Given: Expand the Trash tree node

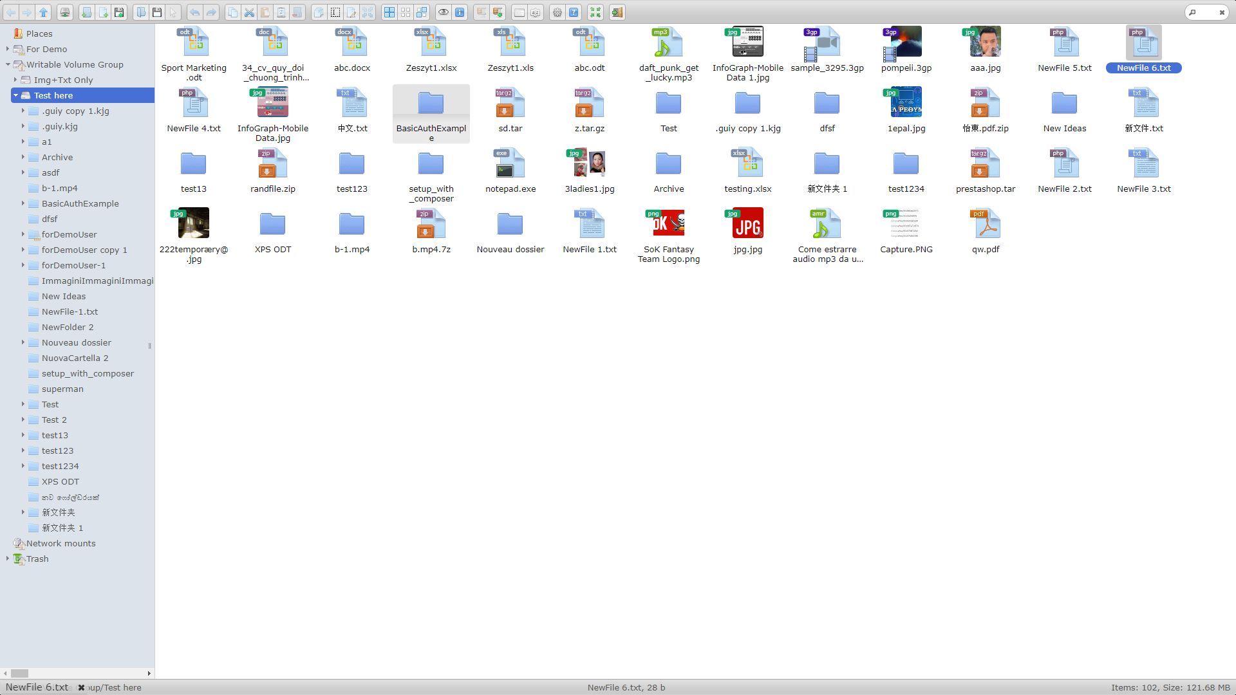Looking at the screenshot, I should point(8,559).
